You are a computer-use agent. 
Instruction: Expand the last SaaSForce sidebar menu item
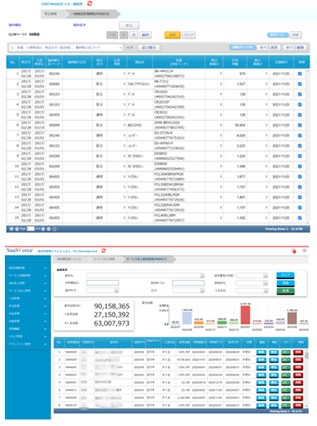point(28,344)
